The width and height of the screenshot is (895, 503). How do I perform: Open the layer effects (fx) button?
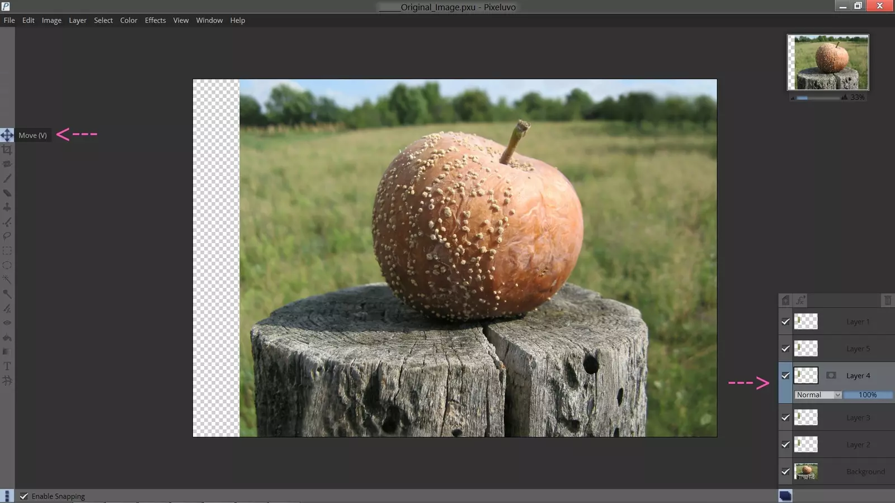click(x=800, y=301)
